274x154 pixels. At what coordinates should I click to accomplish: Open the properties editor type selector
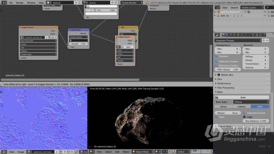tap(217, 35)
